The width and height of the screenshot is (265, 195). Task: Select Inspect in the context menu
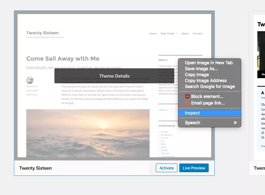[210, 113]
